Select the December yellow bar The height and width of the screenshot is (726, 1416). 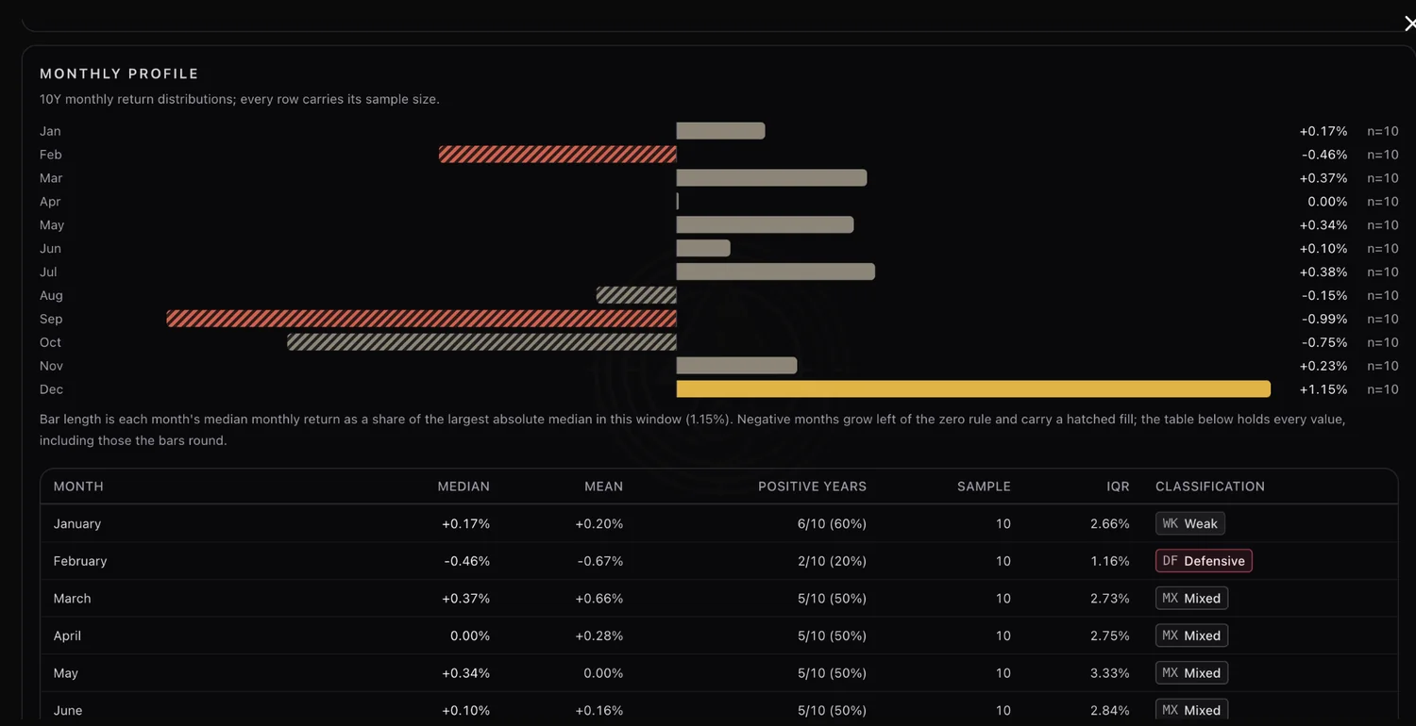[973, 389]
